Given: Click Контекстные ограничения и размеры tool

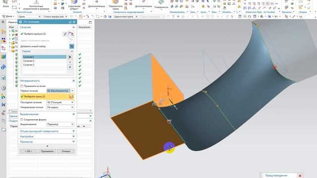Looking at the screenshot, I should coord(36,5).
